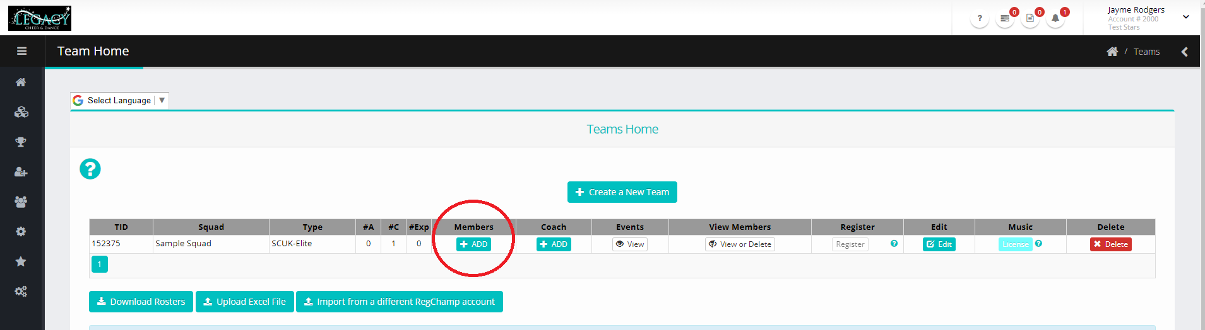Click the Edit column header
This screenshot has width=1205, height=330.
pos(939,227)
